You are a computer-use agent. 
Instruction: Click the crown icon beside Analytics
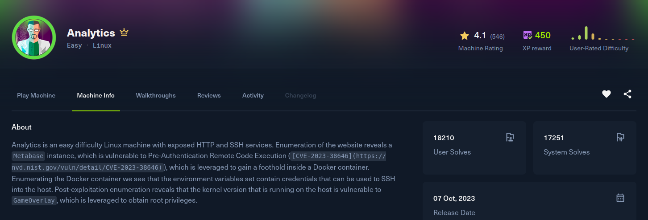pos(124,33)
